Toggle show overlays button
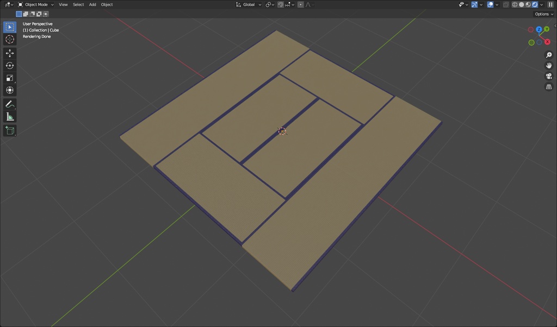 (490, 4)
